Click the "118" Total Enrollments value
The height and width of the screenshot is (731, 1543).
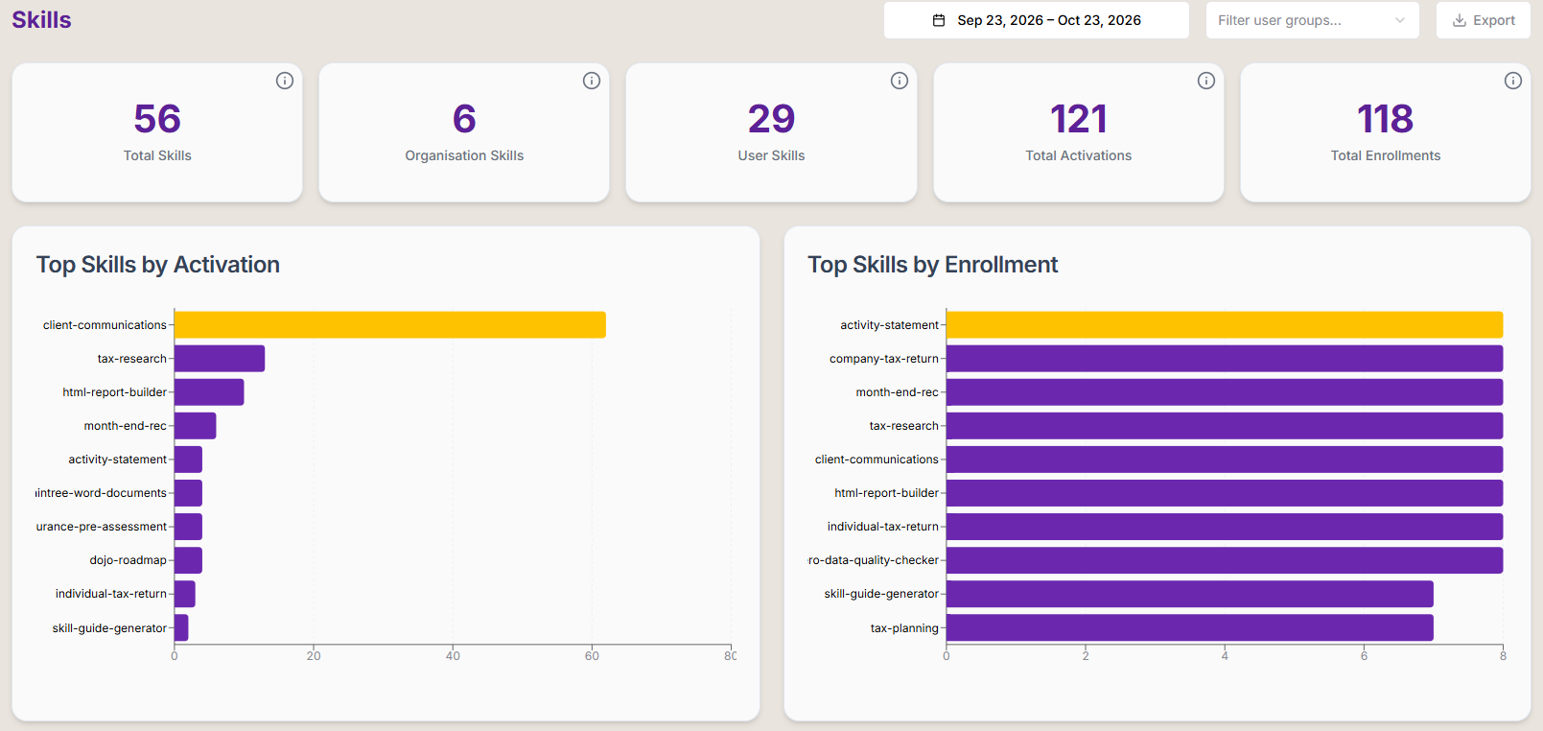click(1386, 119)
